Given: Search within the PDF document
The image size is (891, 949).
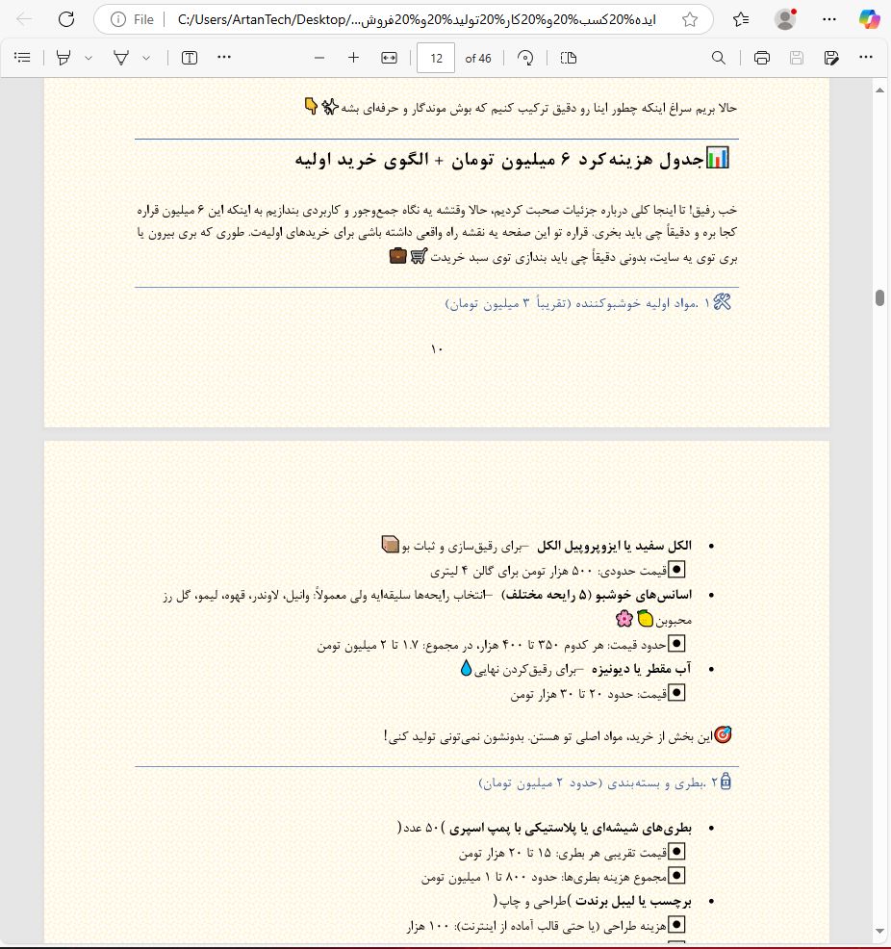Looking at the screenshot, I should [718, 58].
